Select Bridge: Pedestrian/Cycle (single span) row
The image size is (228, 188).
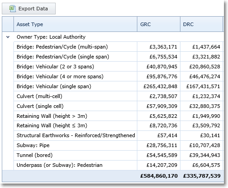[x=118, y=57]
